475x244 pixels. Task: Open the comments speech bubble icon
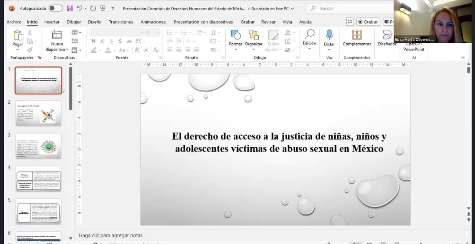click(x=350, y=22)
